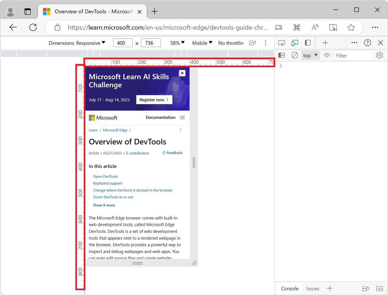Image resolution: width=388 pixels, height=295 pixels.
Task: Click the width input field showing 400
Action: tap(123, 43)
